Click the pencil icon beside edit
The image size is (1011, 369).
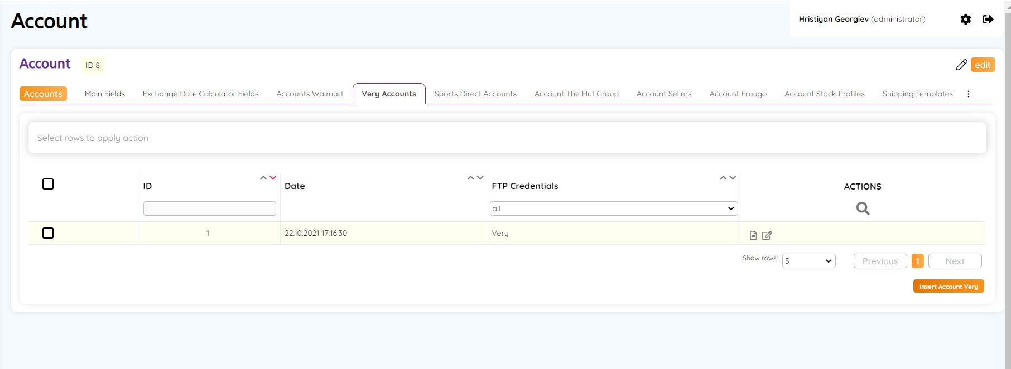[x=961, y=65]
